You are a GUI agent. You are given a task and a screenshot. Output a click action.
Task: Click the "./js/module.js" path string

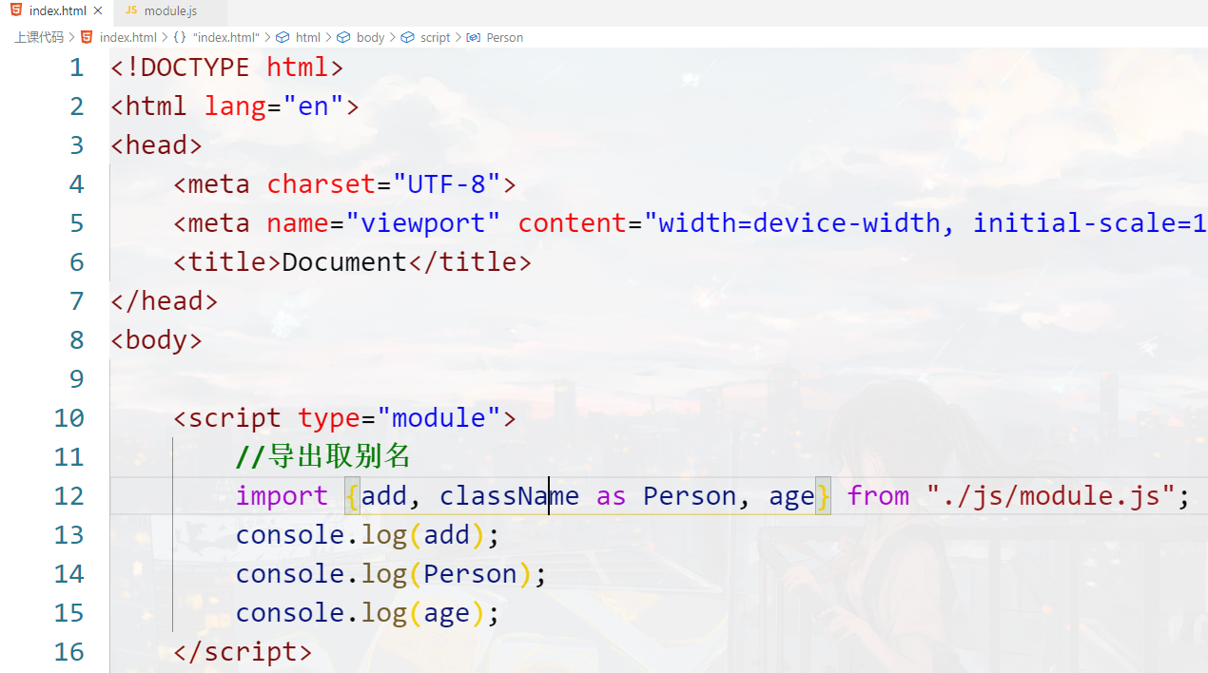(1051, 496)
